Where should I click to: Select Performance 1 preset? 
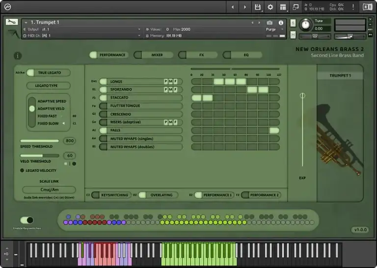tap(214, 195)
